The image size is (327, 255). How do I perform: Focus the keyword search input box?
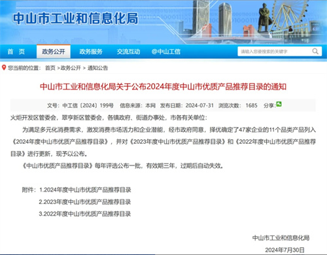click(275, 52)
